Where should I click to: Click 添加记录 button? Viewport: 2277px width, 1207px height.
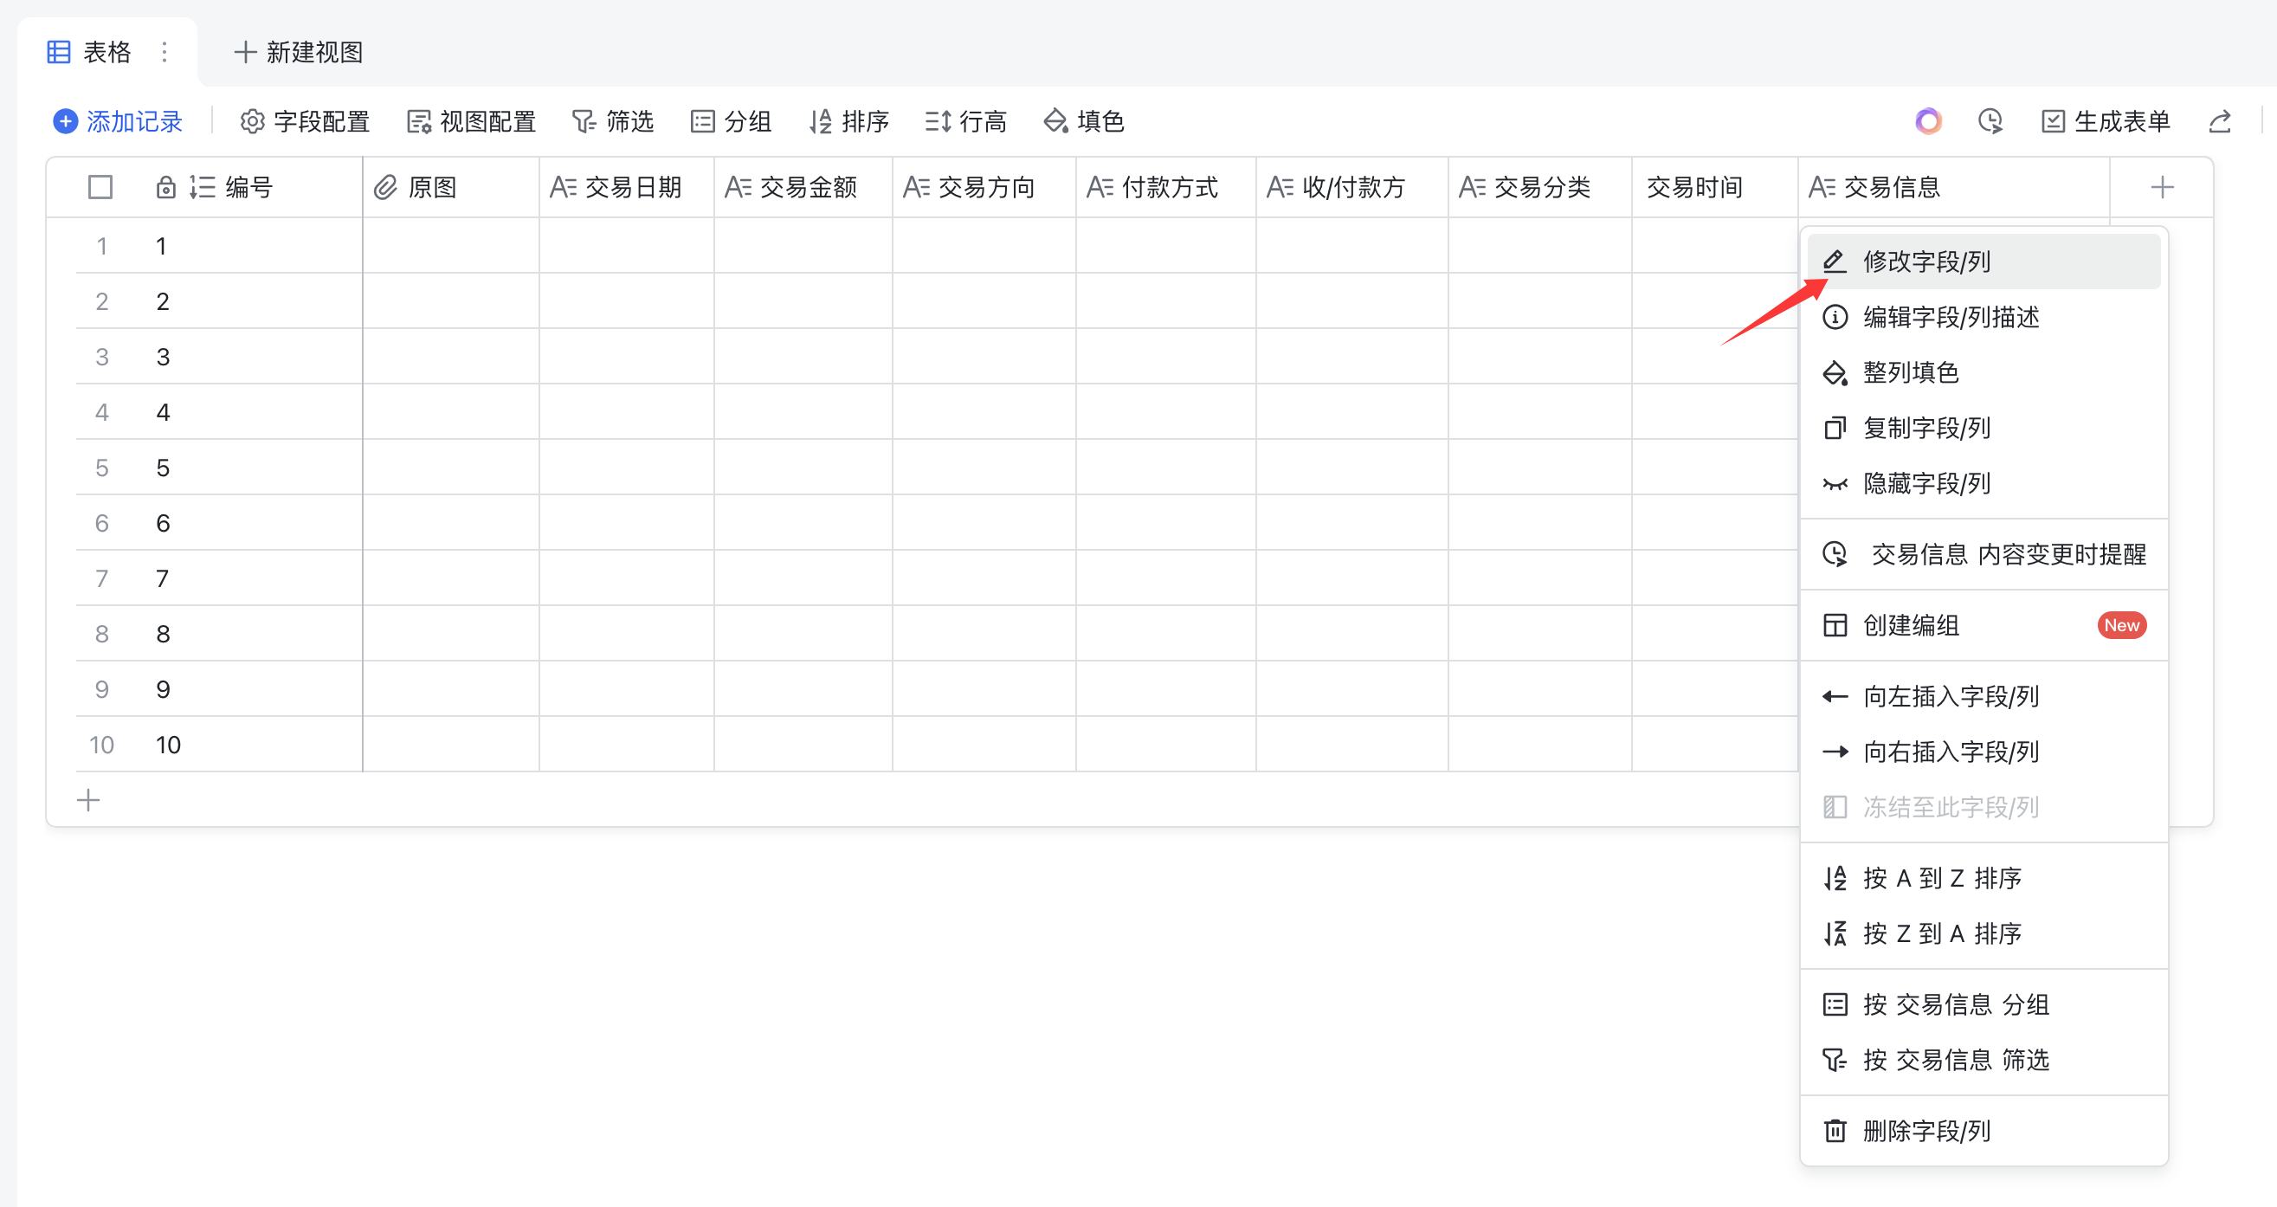point(118,121)
